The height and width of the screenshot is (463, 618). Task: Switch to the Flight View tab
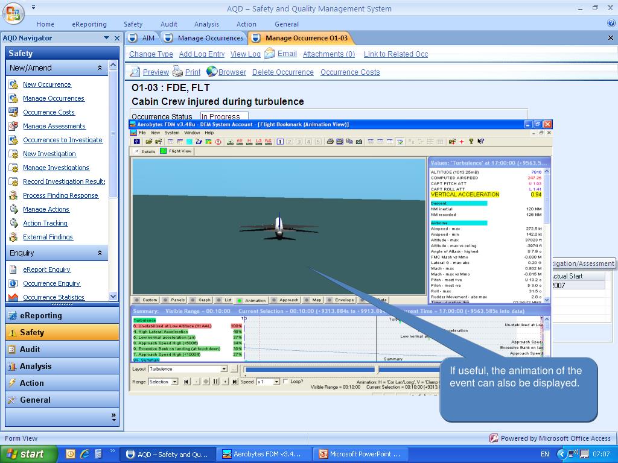pyautogui.click(x=176, y=151)
